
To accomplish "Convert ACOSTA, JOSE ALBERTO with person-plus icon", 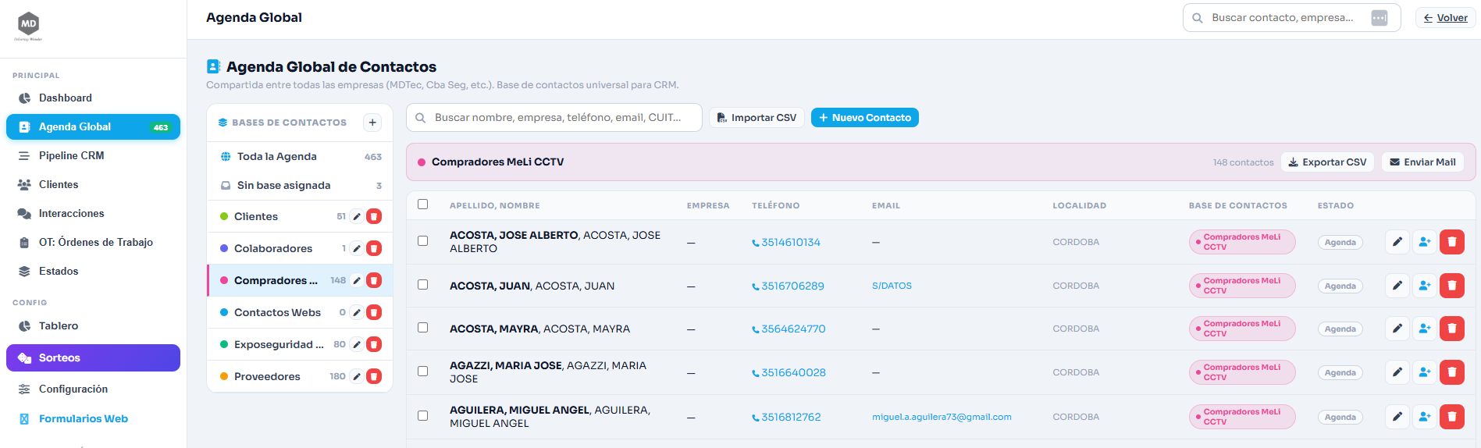I will tap(1425, 242).
